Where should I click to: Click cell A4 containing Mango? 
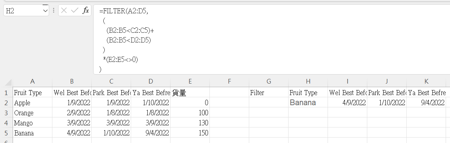point(33,123)
